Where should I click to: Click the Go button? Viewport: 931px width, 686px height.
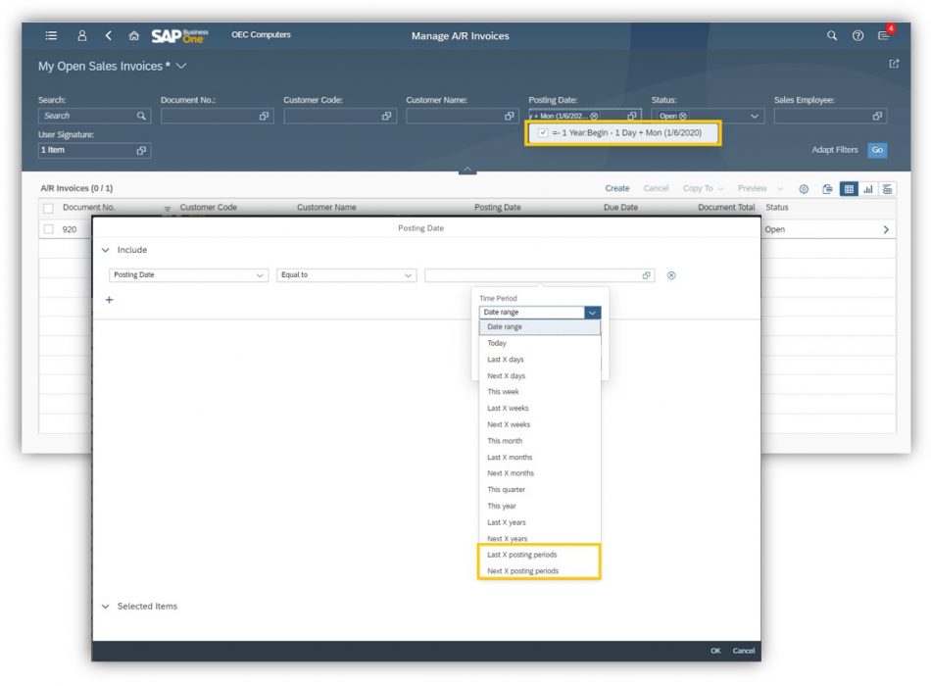click(877, 150)
